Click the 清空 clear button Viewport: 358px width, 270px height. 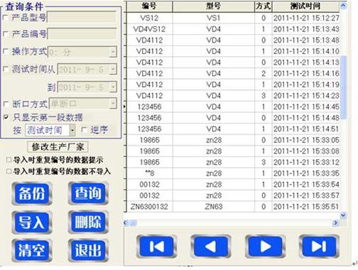(x=32, y=250)
